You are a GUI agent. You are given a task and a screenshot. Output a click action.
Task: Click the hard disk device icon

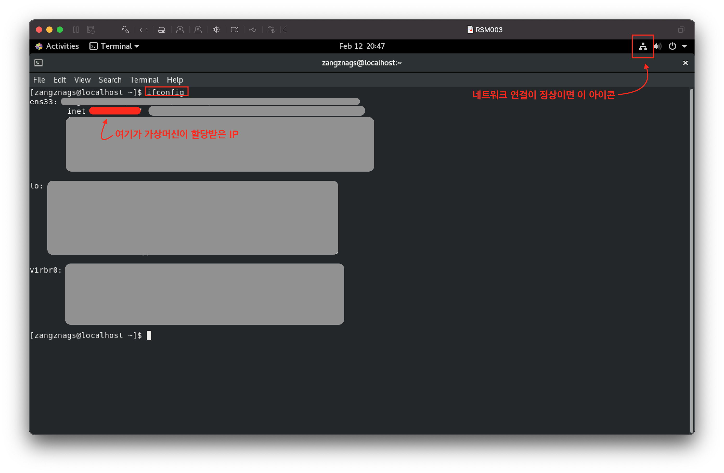pyautogui.click(x=161, y=29)
